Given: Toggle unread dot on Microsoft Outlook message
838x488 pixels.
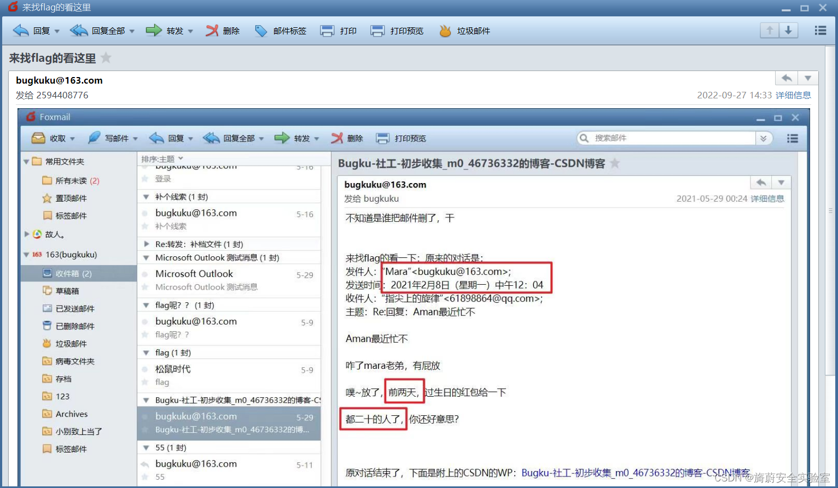Looking at the screenshot, I should click(145, 274).
